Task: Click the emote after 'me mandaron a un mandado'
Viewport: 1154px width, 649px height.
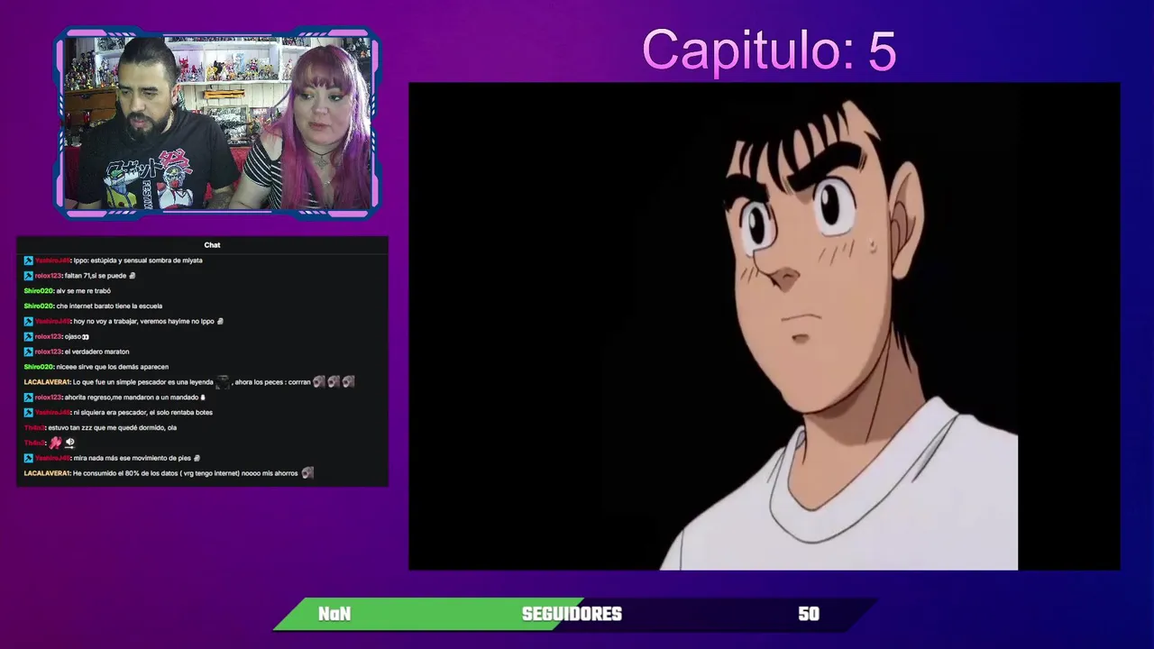Action: (203, 398)
